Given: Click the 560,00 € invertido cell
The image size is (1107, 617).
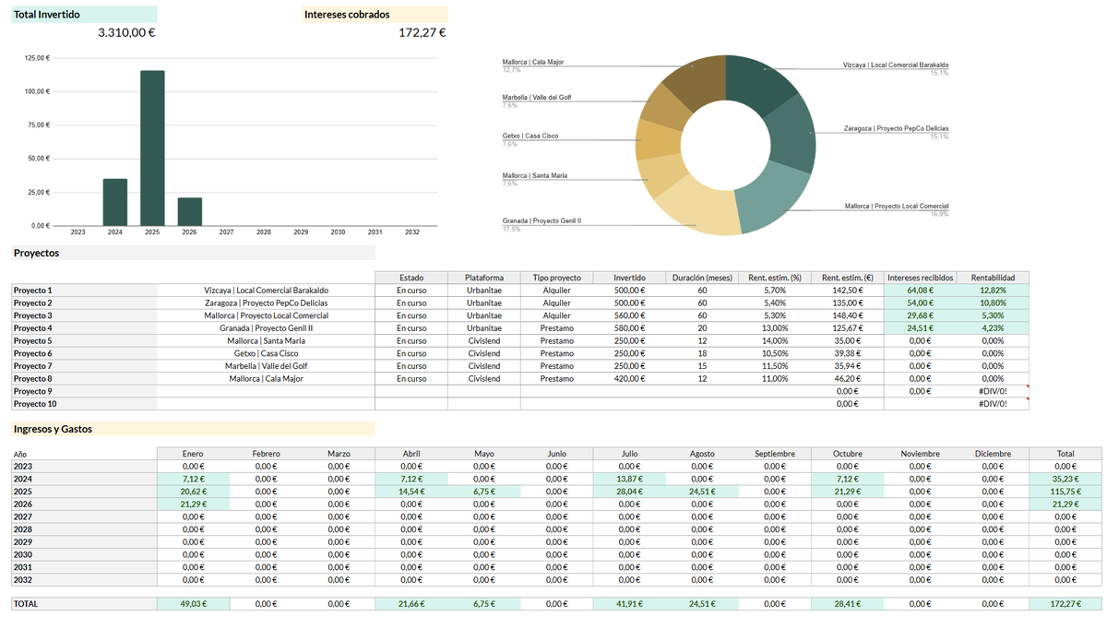Looking at the screenshot, I should (x=630, y=315).
